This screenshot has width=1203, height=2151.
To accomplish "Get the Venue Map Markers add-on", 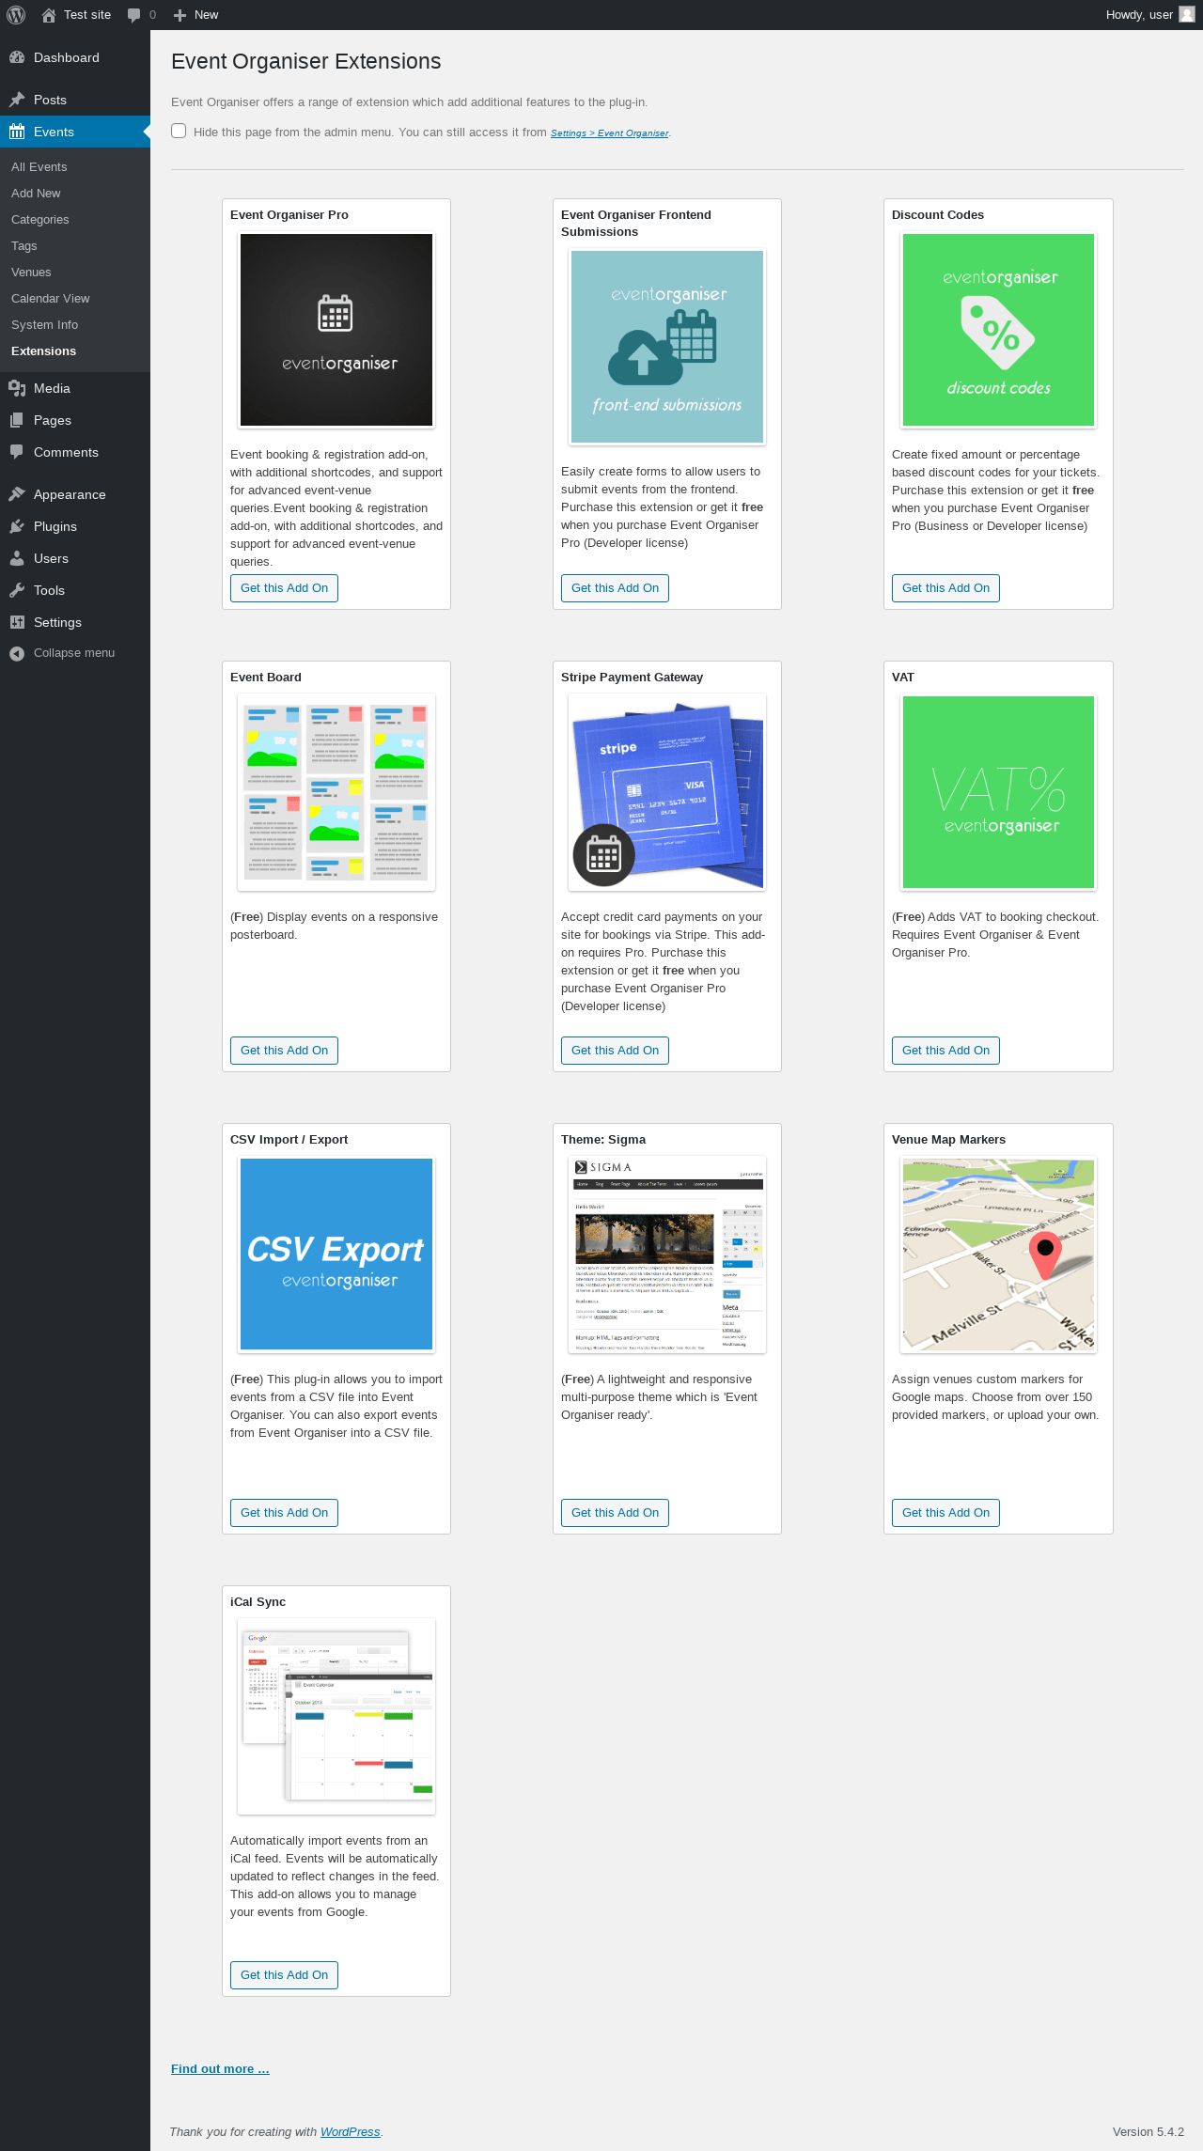I will 945,1513.
